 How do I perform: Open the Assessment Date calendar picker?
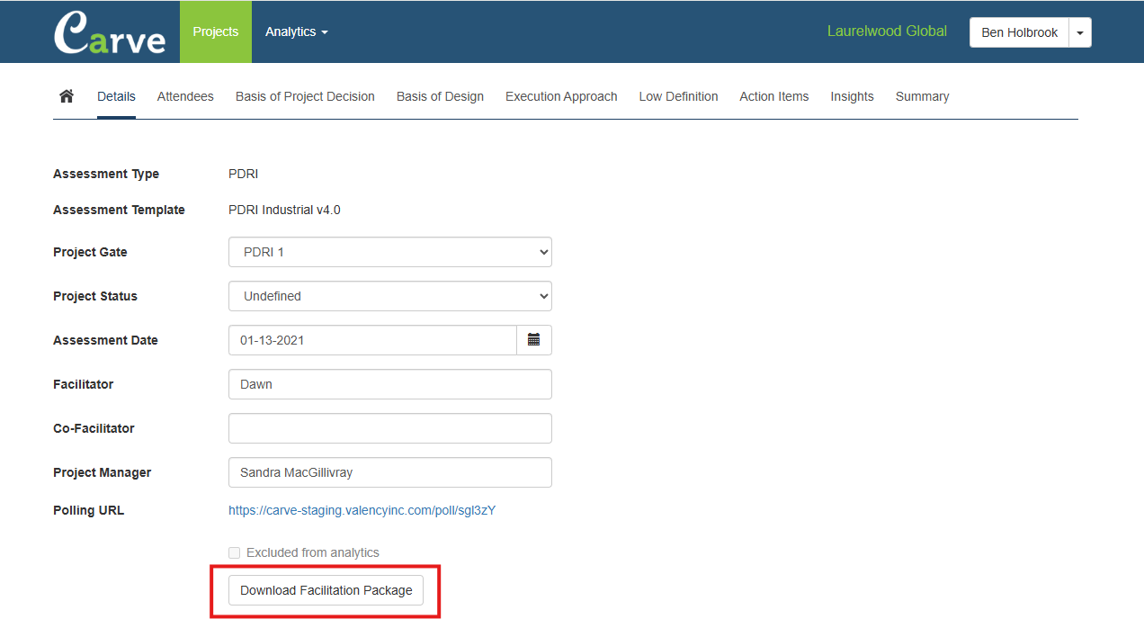tap(533, 340)
